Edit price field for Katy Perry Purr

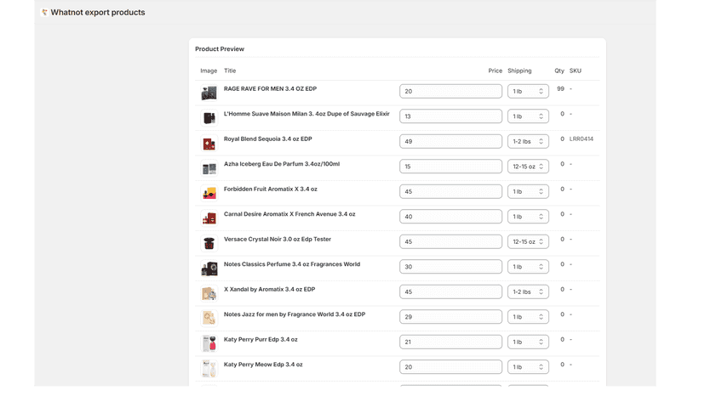click(450, 342)
